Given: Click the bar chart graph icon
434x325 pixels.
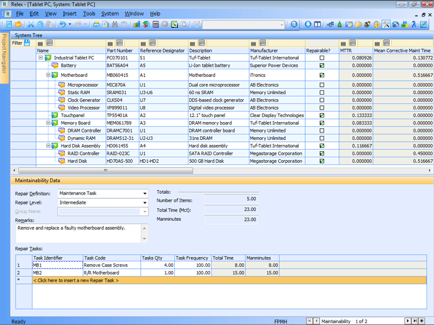Looking at the screenshot, I should pyautogui.click(x=137, y=24).
